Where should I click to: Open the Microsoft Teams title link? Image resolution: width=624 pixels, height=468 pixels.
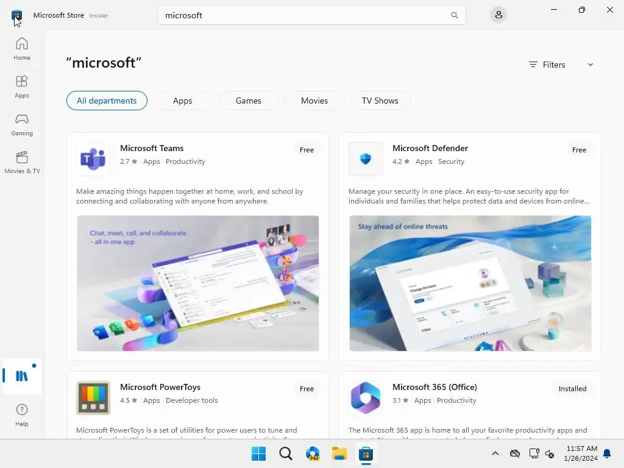coord(152,148)
